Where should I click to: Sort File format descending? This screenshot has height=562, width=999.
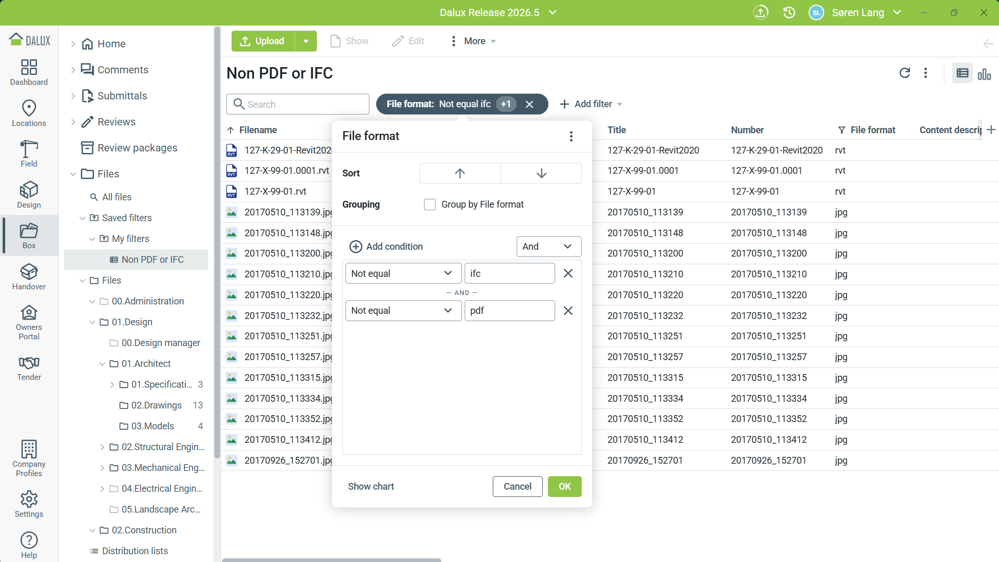coord(541,173)
